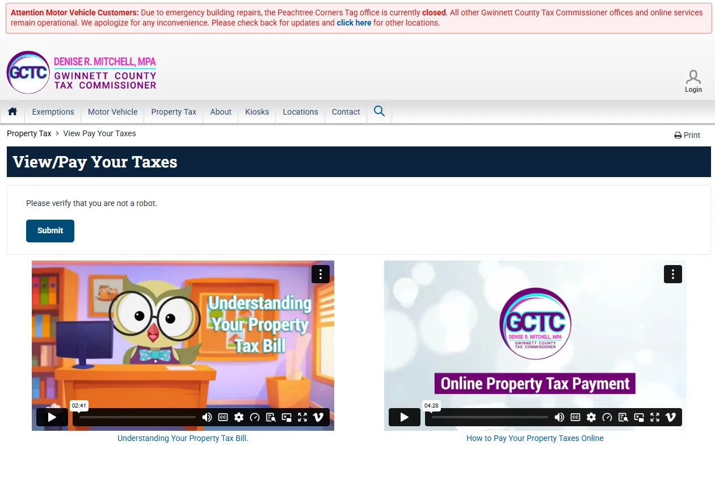Open transcript search on the Online Payment video

pyautogui.click(x=623, y=417)
